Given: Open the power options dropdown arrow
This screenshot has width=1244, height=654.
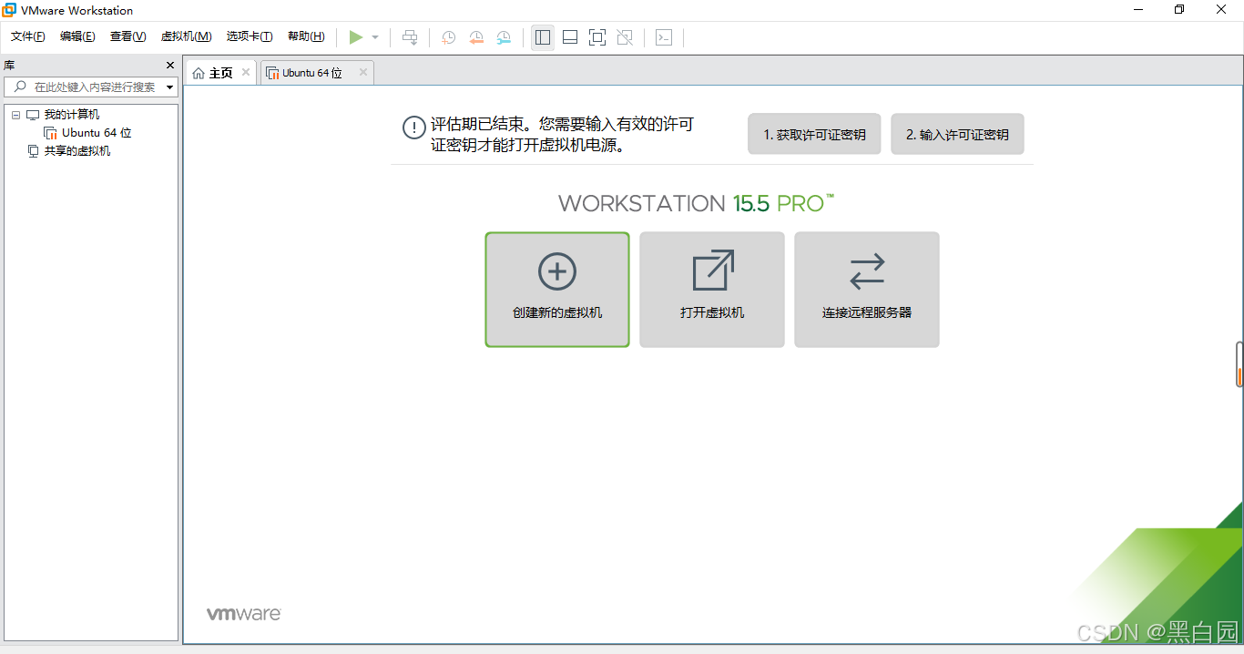Looking at the screenshot, I should (x=375, y=37).
